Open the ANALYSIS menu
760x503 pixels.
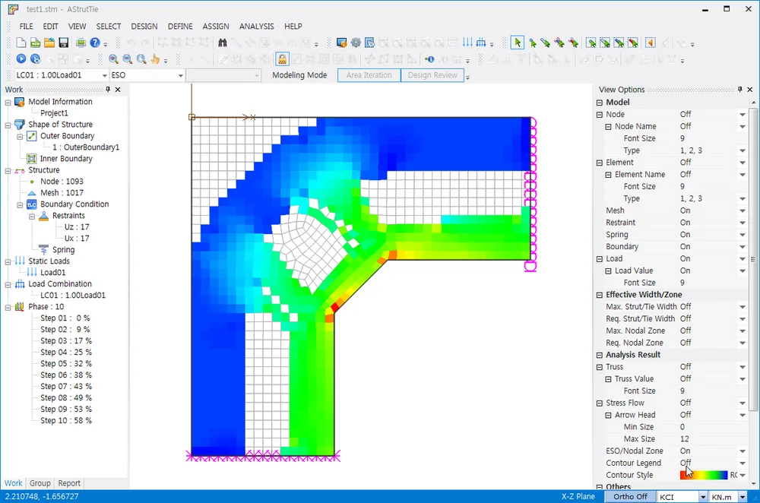tap(256, 26)
